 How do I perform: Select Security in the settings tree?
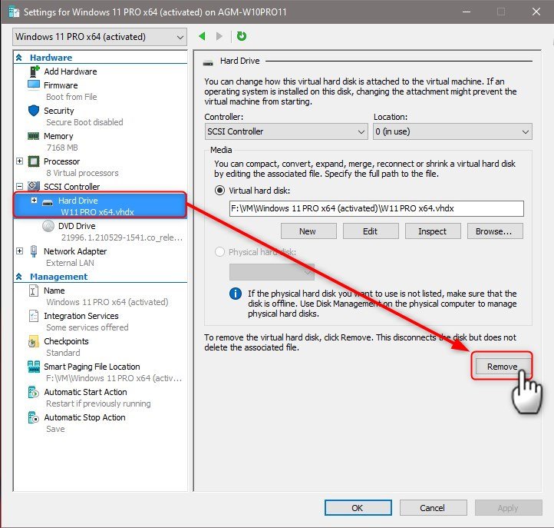tap(59, 111)
